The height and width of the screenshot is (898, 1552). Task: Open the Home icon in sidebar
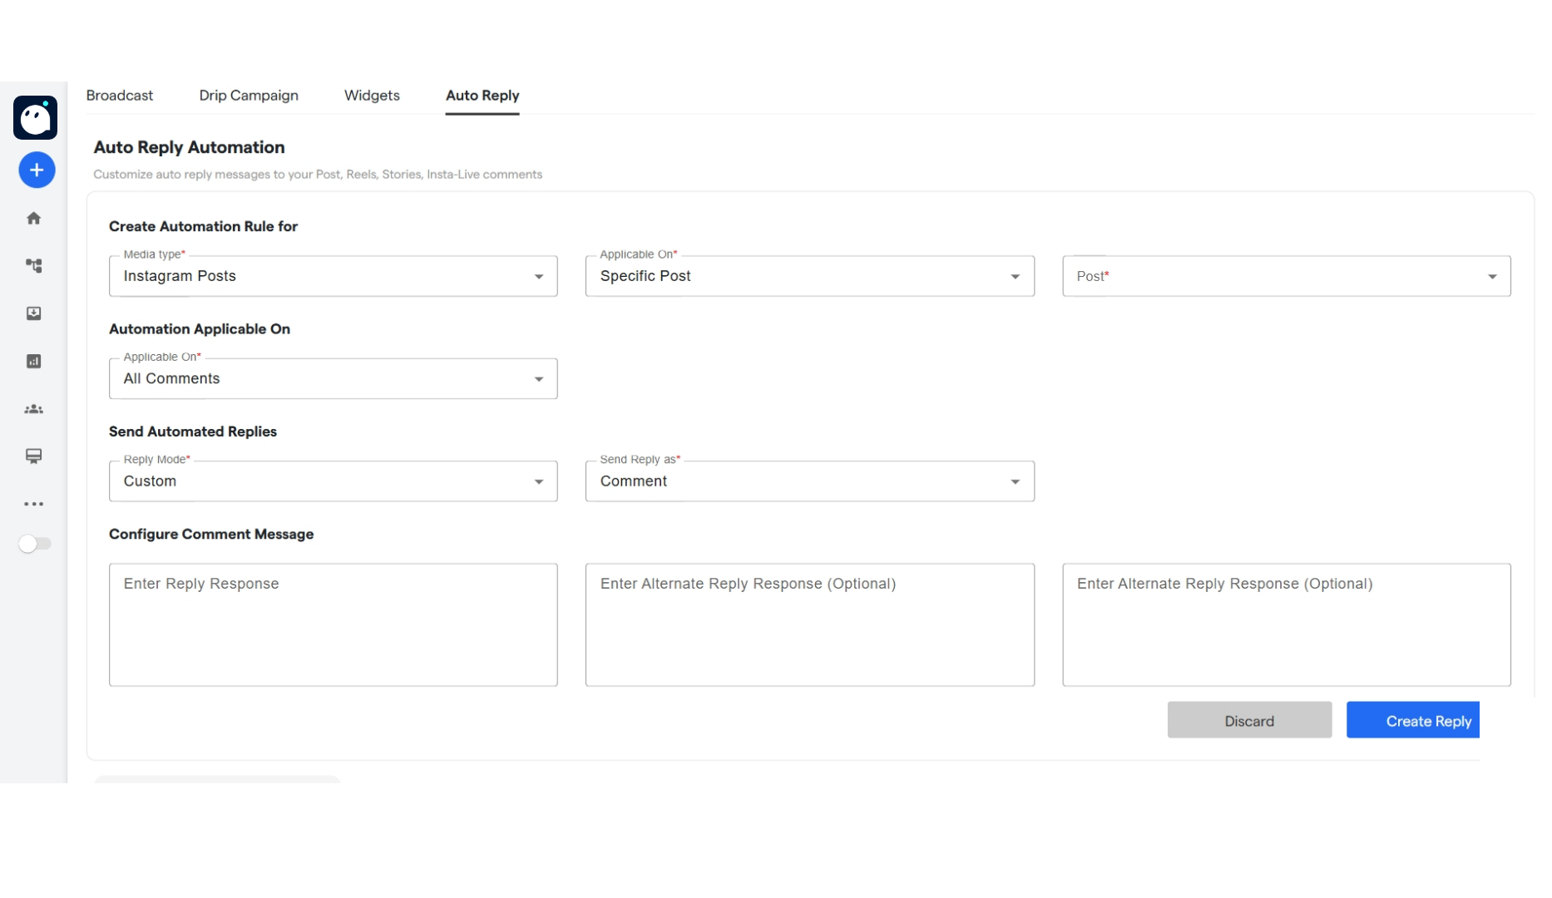(33, 218)
